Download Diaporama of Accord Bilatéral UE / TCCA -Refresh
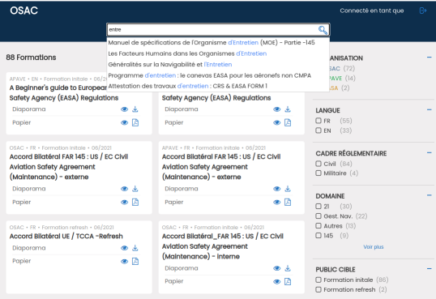Screen dimensions: 436x299 [x=135, y=248]
